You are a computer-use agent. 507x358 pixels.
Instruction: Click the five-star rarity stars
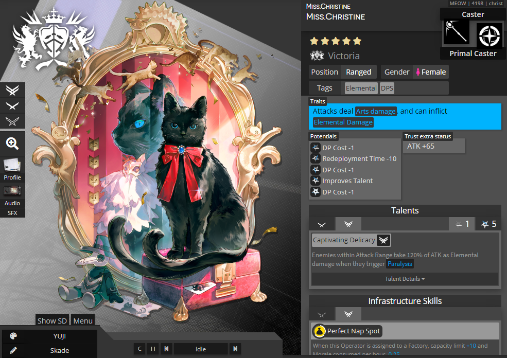coord(336,41)
